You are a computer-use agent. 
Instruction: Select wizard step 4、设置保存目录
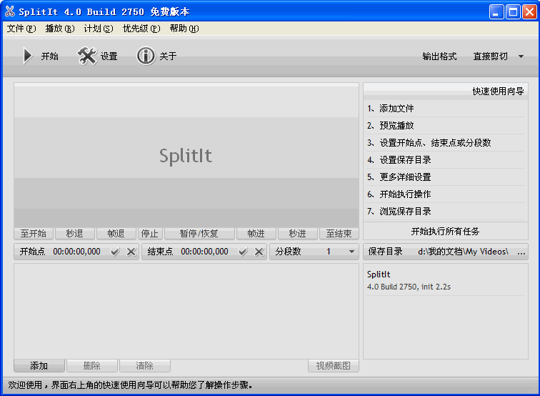(446, 160)
